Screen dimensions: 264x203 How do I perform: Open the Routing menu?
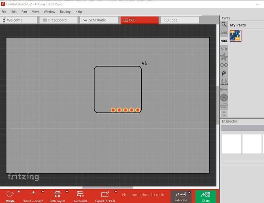click(65, 12)
